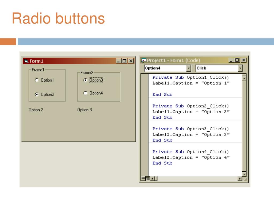Click the code window scroll down arrow
This screenshot has width=274, height=205.
point(244,174)
